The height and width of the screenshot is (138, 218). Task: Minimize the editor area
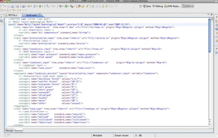click(208, 15)
